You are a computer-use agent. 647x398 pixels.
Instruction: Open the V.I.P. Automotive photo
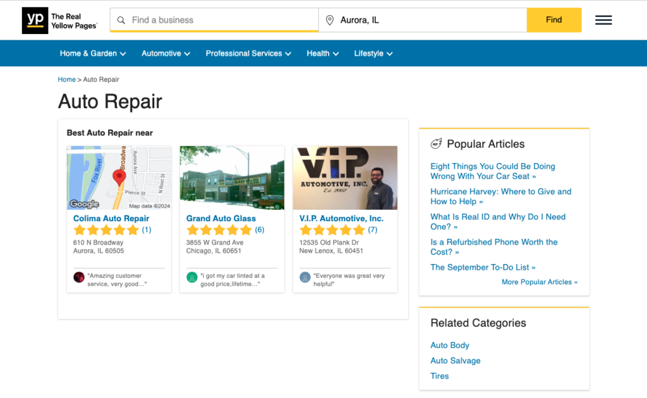point(345,178)
